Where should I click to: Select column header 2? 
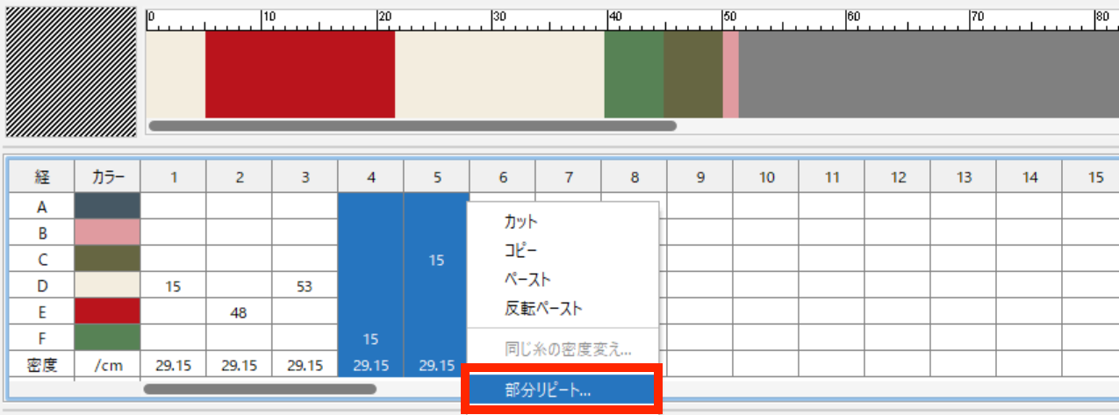tap(240, 177)
